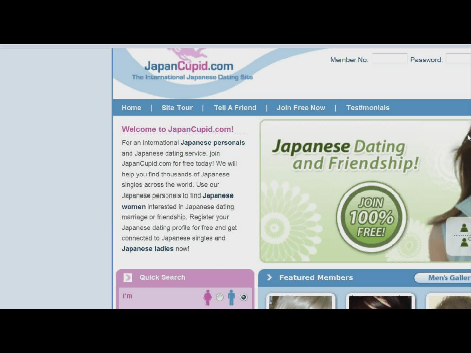
Task: Click the lower green person icon
Action: click(x=465, y=242)
